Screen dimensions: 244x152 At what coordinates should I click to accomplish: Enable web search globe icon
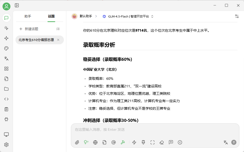click(x=95, y=142)
